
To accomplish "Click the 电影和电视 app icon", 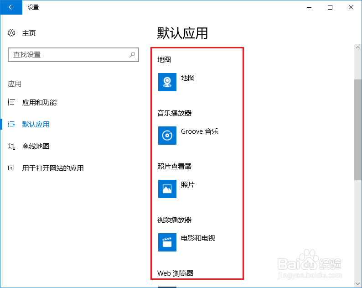I will point(167,242).
